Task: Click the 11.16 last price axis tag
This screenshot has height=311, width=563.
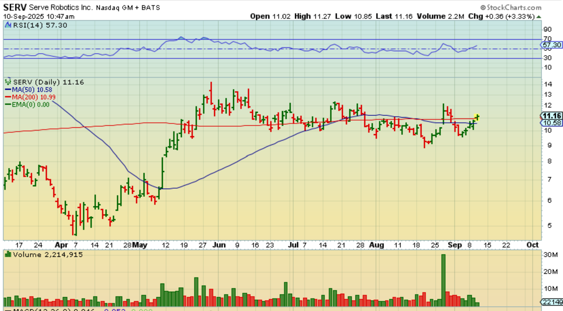Action: click(552, 116)
